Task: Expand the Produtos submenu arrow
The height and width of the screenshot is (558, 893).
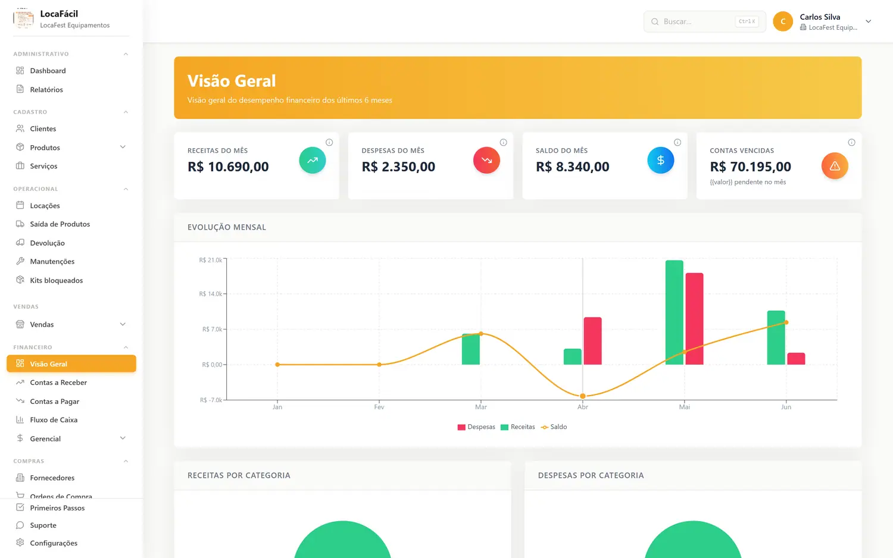Action: pos(123,147)
